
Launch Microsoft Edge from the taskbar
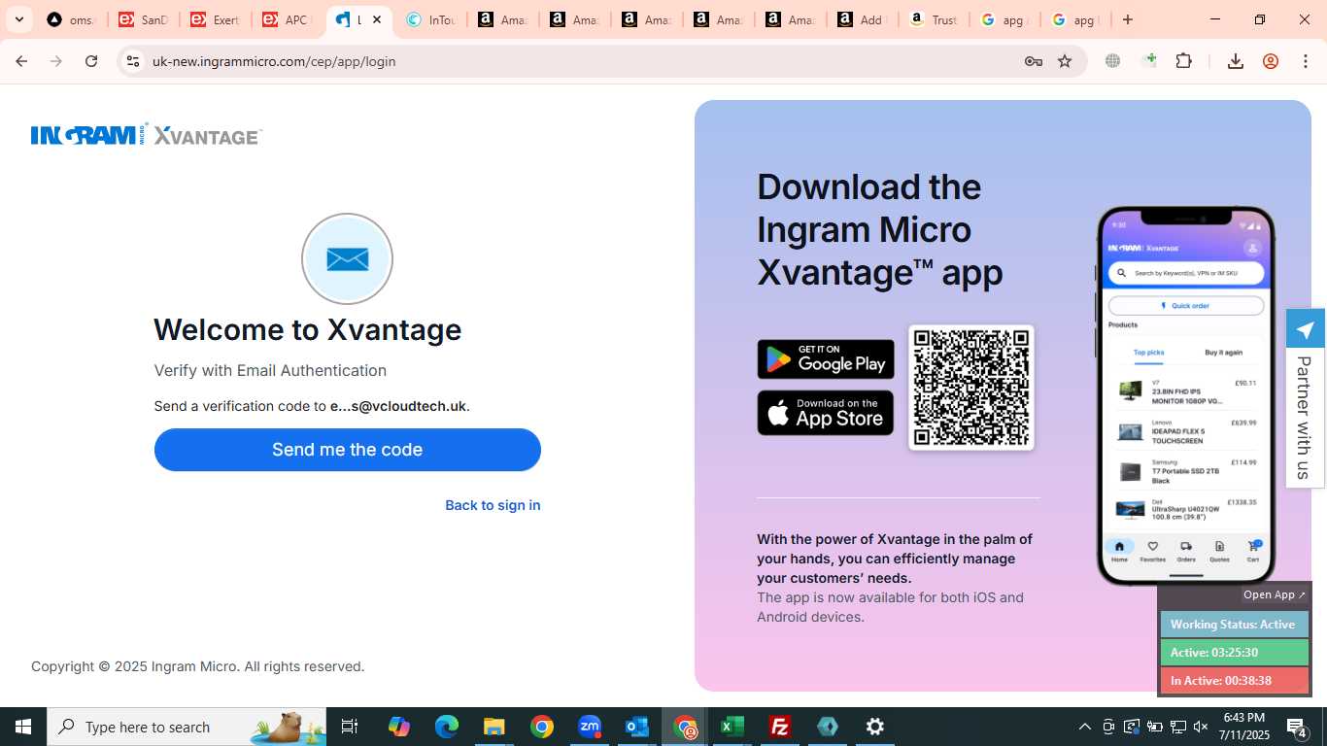click(x=446, y=727)
